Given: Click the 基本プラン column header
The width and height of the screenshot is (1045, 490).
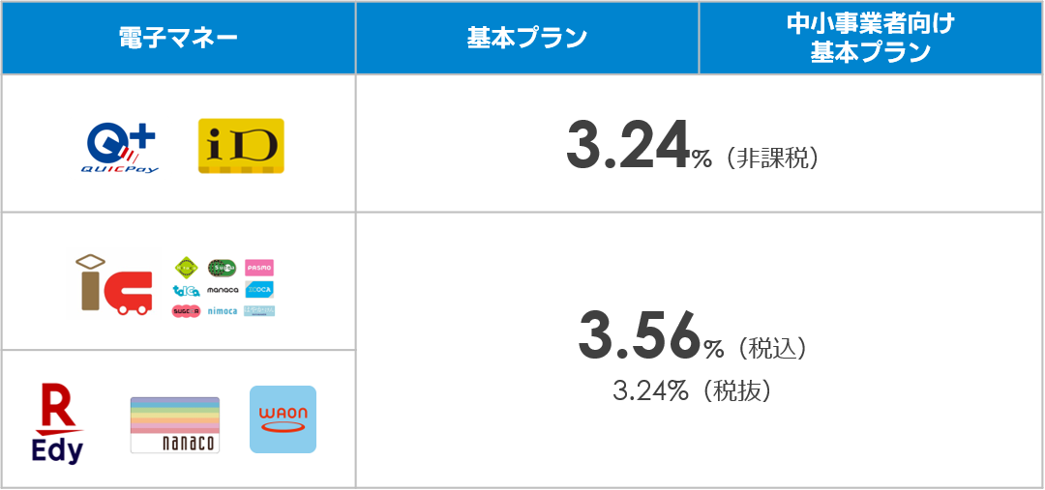Looking at the screenshot, I should tap(527, 38).
